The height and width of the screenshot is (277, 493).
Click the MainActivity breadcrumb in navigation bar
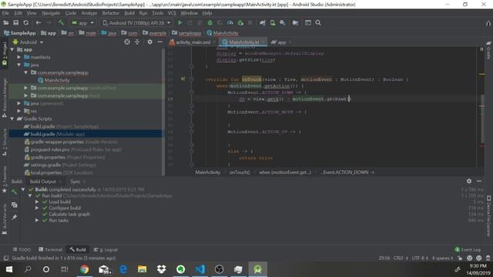coord(223,33)
